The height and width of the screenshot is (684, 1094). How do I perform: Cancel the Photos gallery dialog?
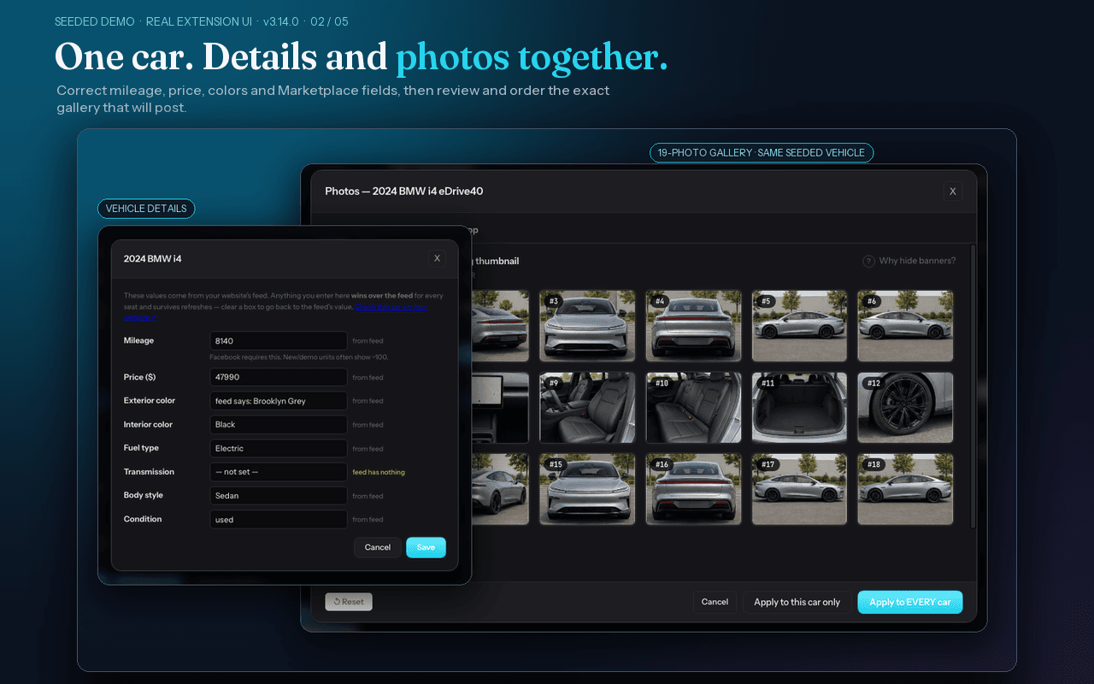click(715, 602)
